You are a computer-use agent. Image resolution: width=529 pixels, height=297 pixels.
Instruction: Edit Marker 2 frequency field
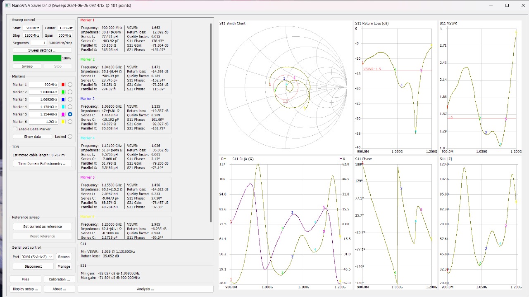[x=44, y=92]
